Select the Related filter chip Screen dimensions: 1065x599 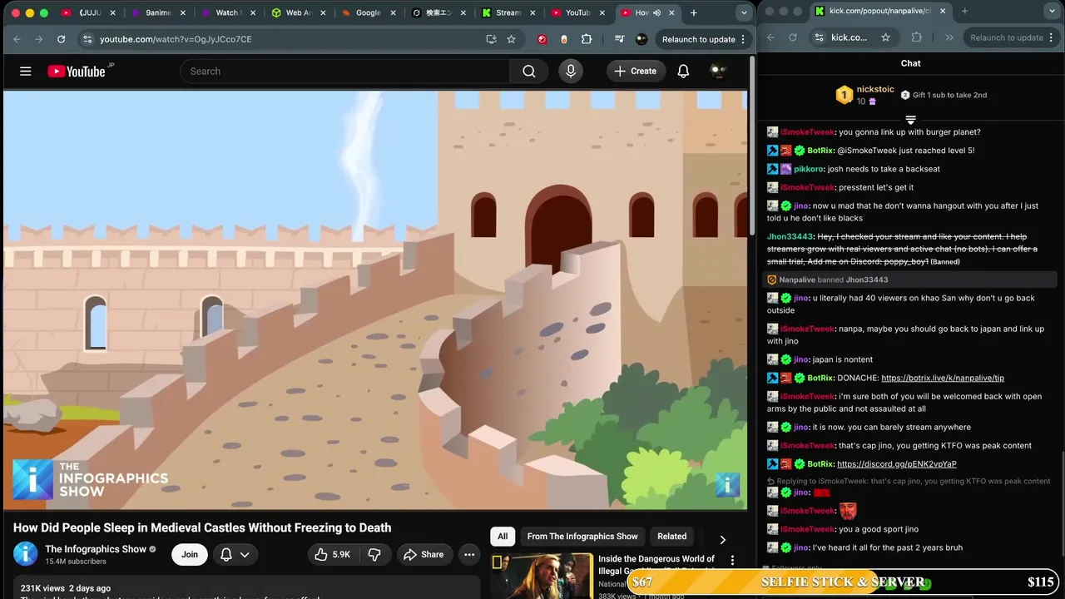[672, 537]
